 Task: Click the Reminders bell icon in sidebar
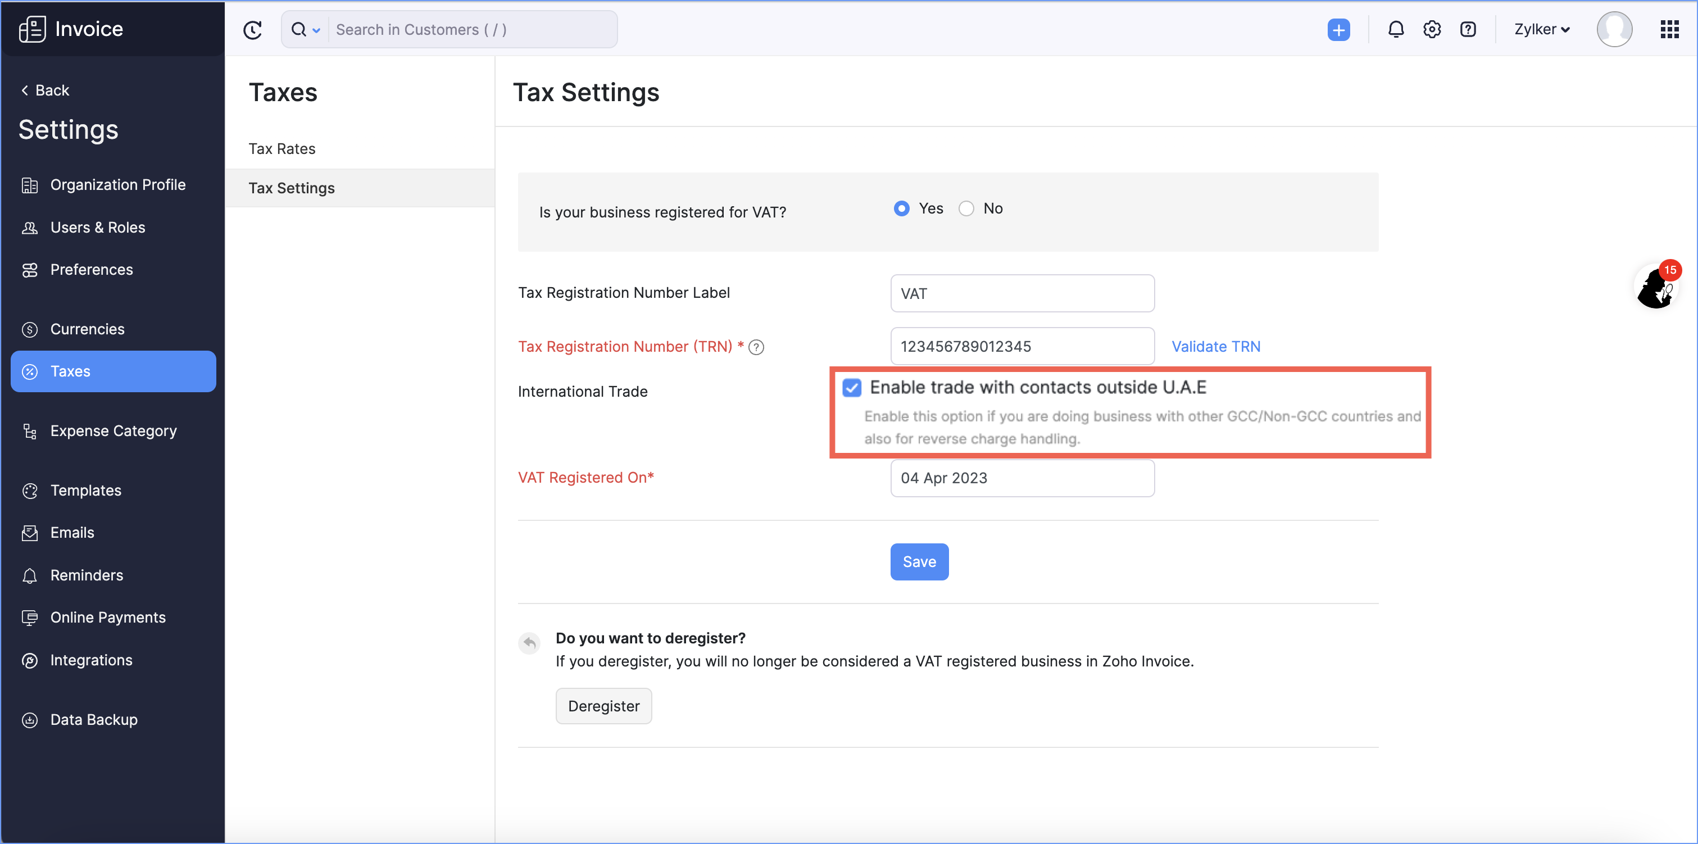[x=30, y=575]
